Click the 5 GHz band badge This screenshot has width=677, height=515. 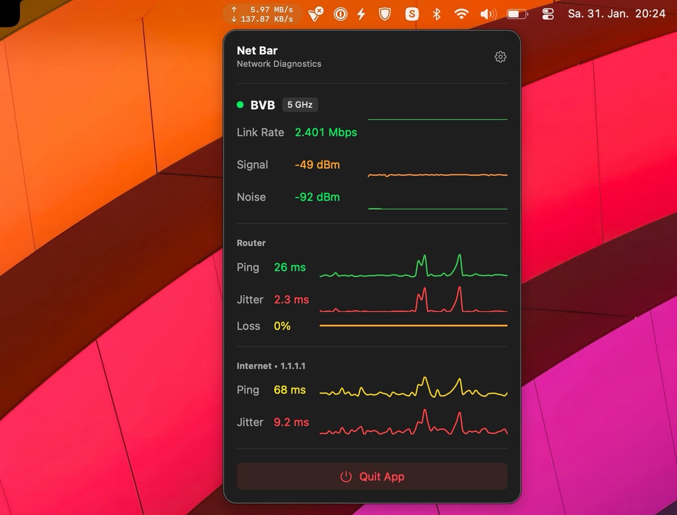coord(300,105)
